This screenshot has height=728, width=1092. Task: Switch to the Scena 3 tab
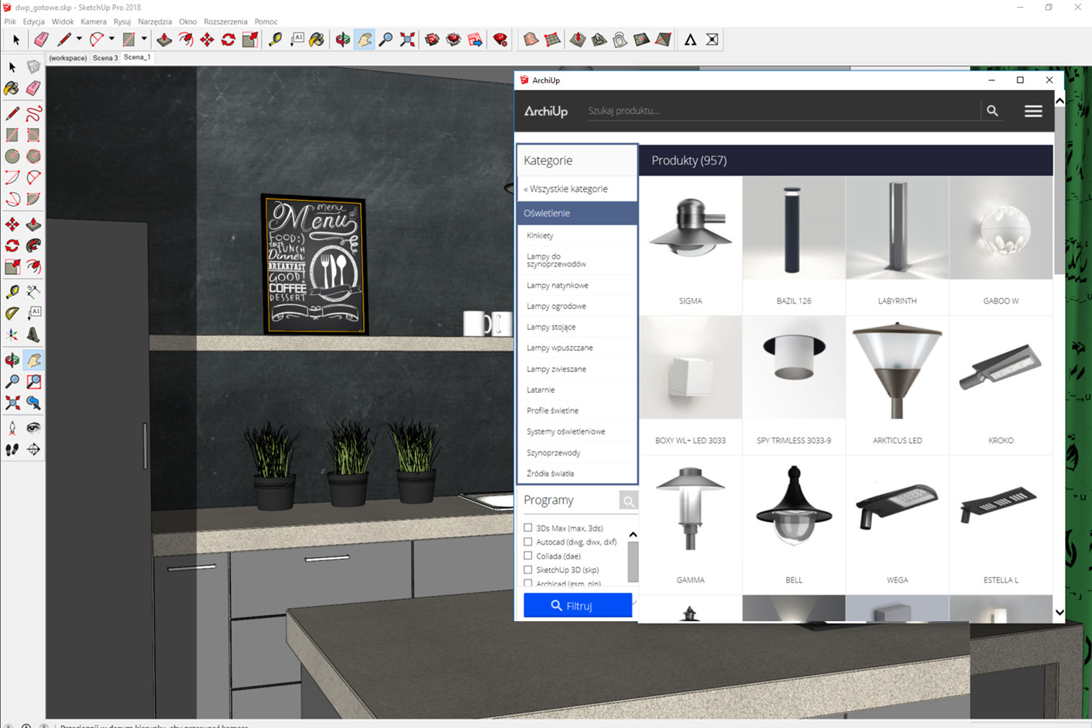click(x=105, y=57)
